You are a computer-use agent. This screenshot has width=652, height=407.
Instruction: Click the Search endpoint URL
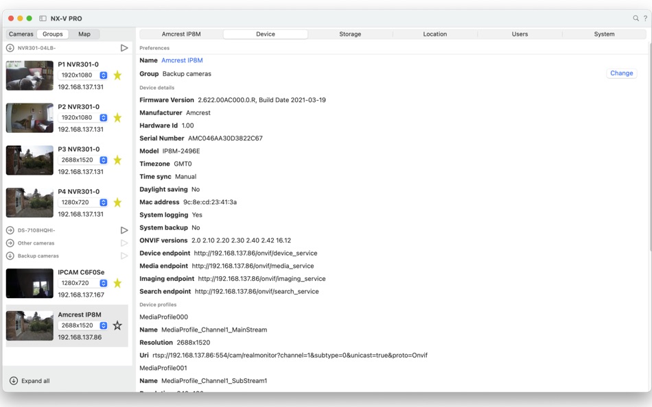click(257, 291)
